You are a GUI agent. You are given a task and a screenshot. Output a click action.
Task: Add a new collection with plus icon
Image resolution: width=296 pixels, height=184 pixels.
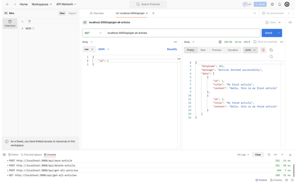(x=22, y=22)
